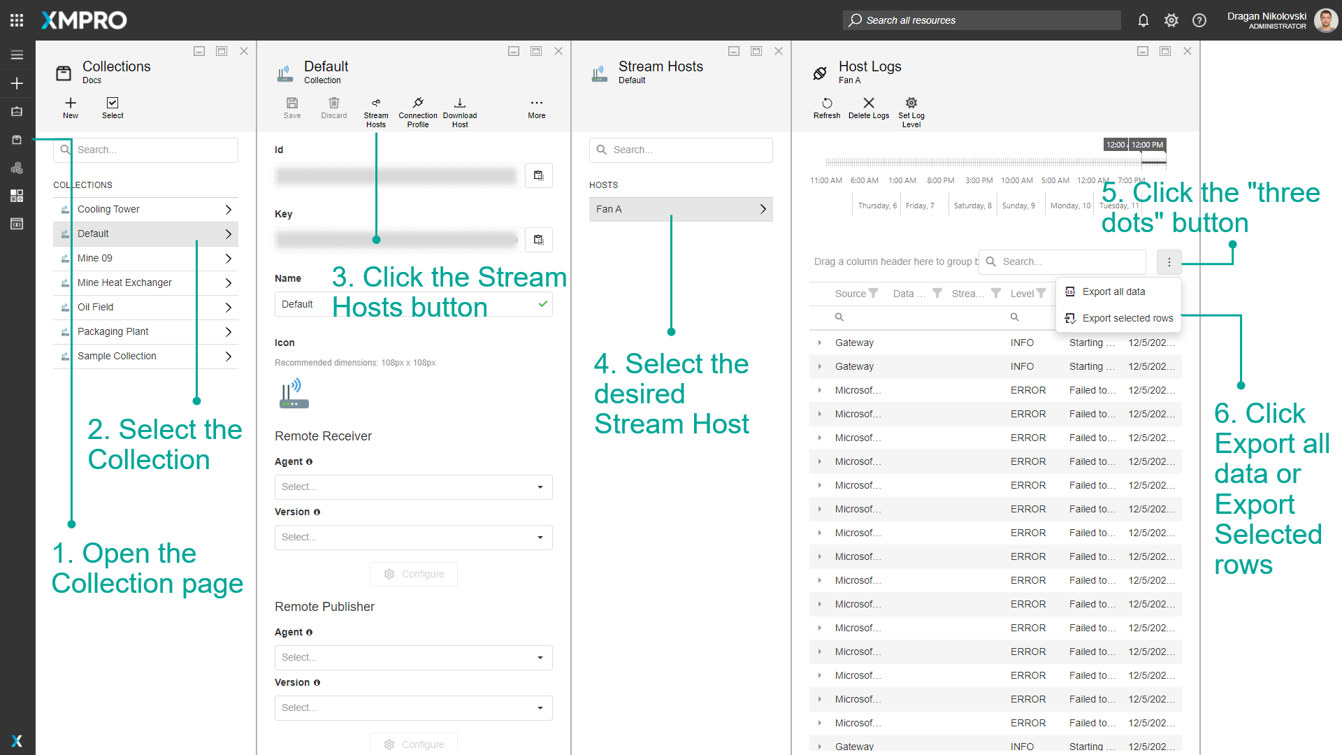Click info icon next to Remote Receiver Version
This screenshot has height=755, width=1342.
click(x=317, y=512)
